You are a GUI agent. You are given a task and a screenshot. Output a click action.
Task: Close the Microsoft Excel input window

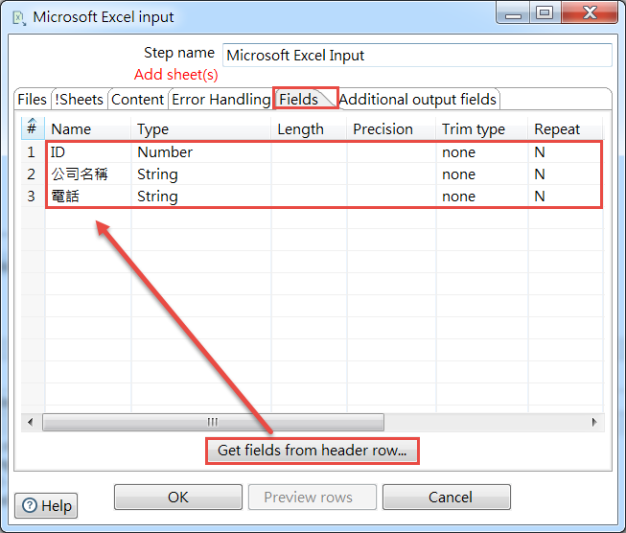click(x=591, y=12)
